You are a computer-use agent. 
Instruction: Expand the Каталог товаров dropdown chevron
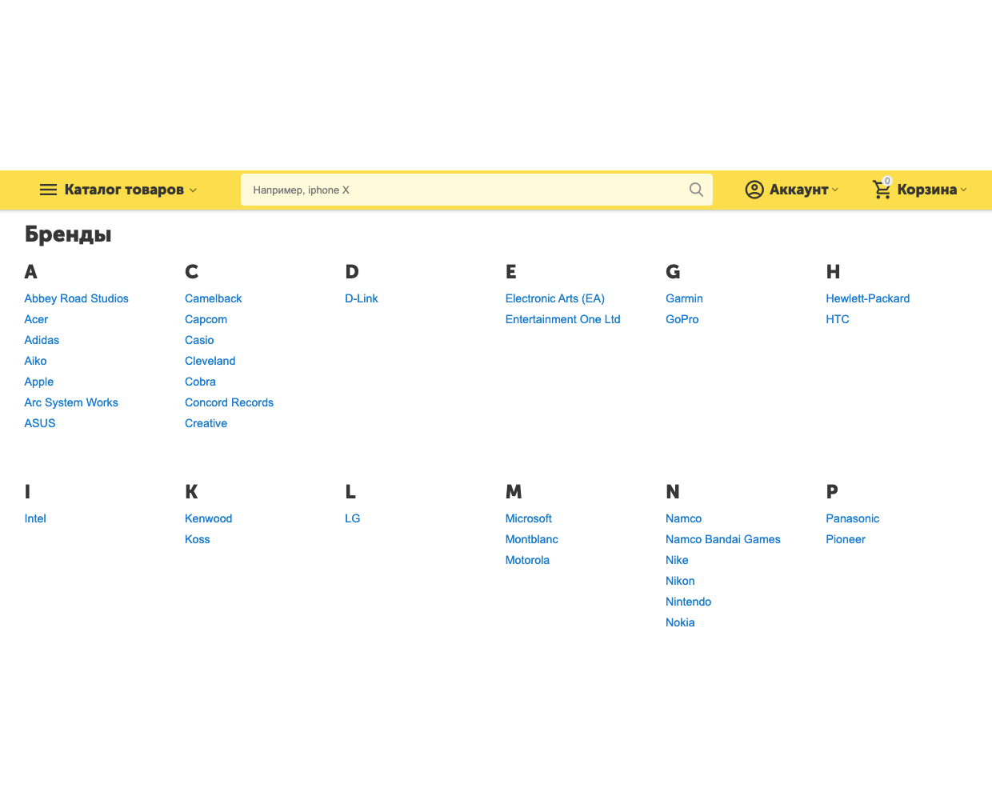point(193,190)
